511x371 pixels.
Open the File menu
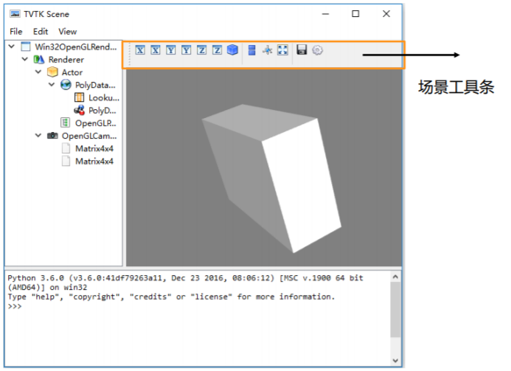tap(16, 32)
